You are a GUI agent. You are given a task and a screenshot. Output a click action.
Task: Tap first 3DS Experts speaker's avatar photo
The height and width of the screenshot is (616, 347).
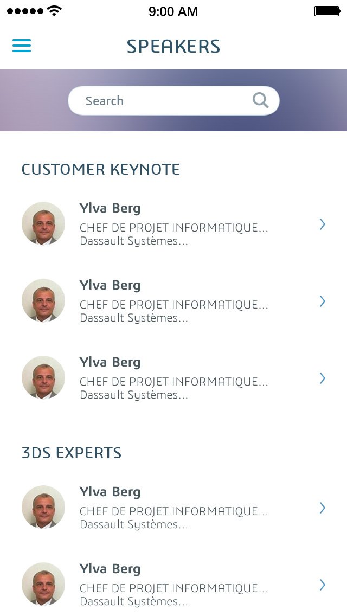tap(43, 507)
